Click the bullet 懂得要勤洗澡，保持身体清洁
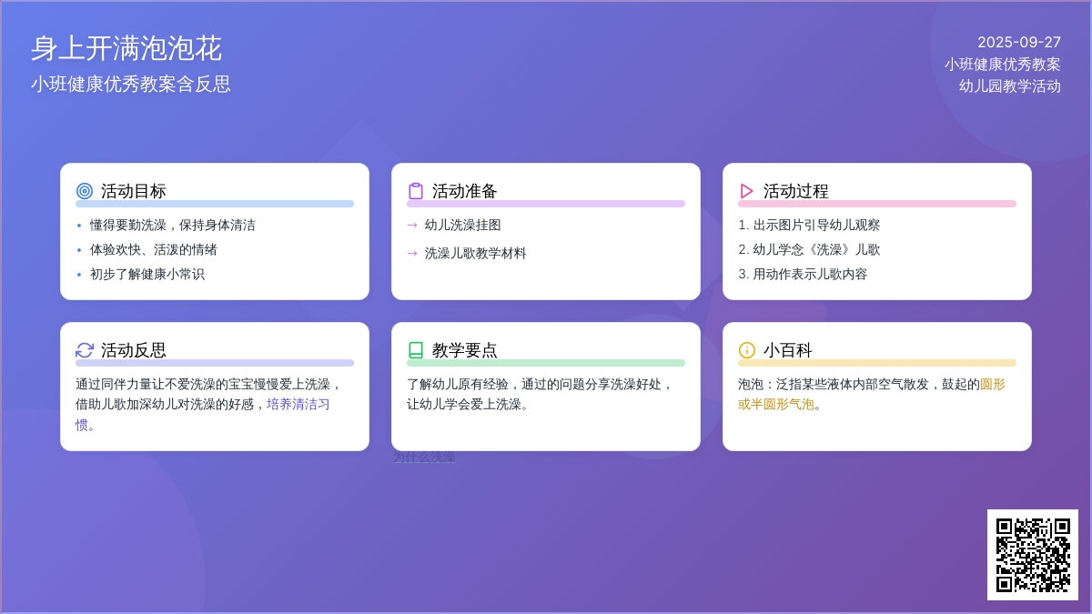1092x614 pixels. coord(172,225)
